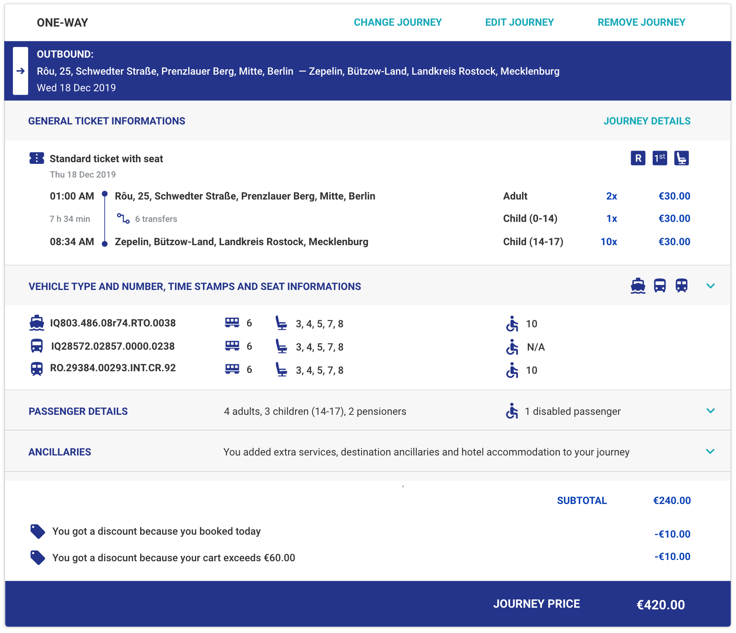Viewport: 736px width, 633px height.
Task: Click the General Ticket Informations heading
Action: 107,121
